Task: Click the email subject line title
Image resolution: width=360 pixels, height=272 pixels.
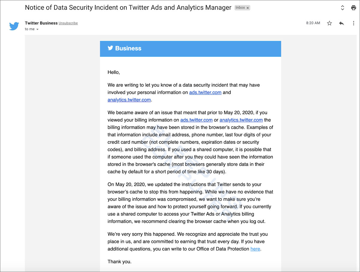Action: 128,8
